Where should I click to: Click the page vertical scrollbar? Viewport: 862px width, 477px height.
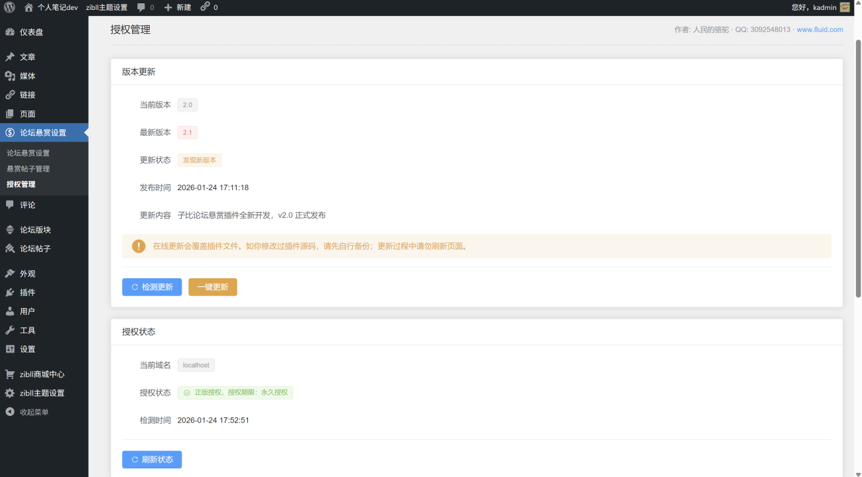pos(857,166)
